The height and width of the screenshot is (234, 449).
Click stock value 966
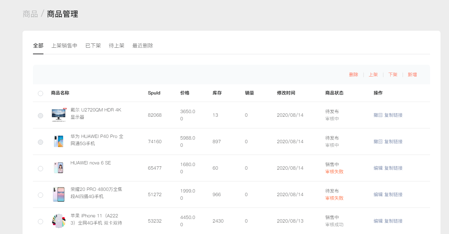coord(217,194)
